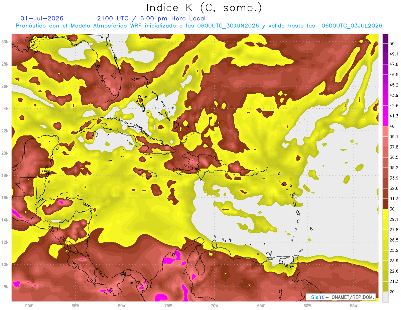Click the valid-until time "0600UTC_03JUL2026"

[x=352, y=26]
